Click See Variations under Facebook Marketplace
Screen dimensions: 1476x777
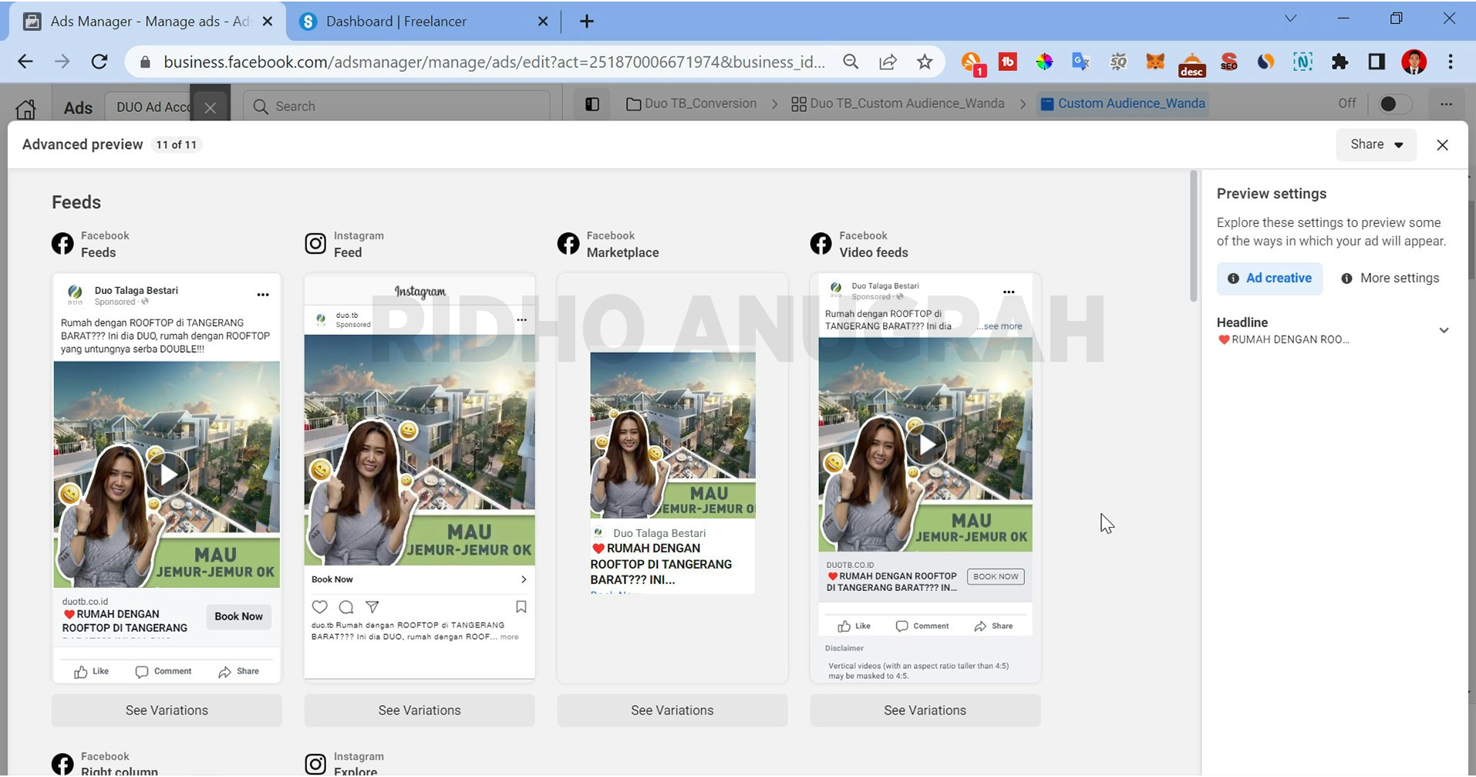point(672,710)
